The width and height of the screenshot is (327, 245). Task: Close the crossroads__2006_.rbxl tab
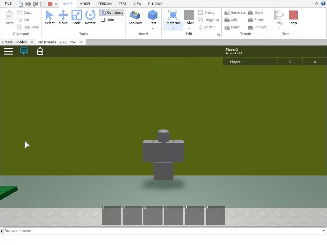point(81,42)
